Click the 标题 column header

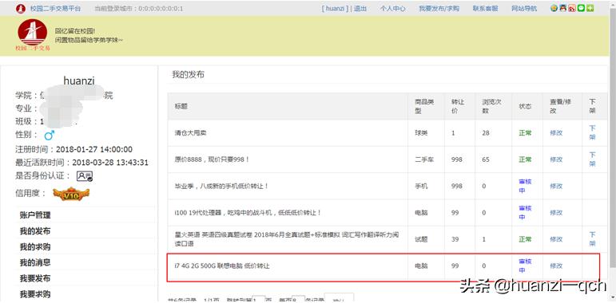(x=181, y=106)
